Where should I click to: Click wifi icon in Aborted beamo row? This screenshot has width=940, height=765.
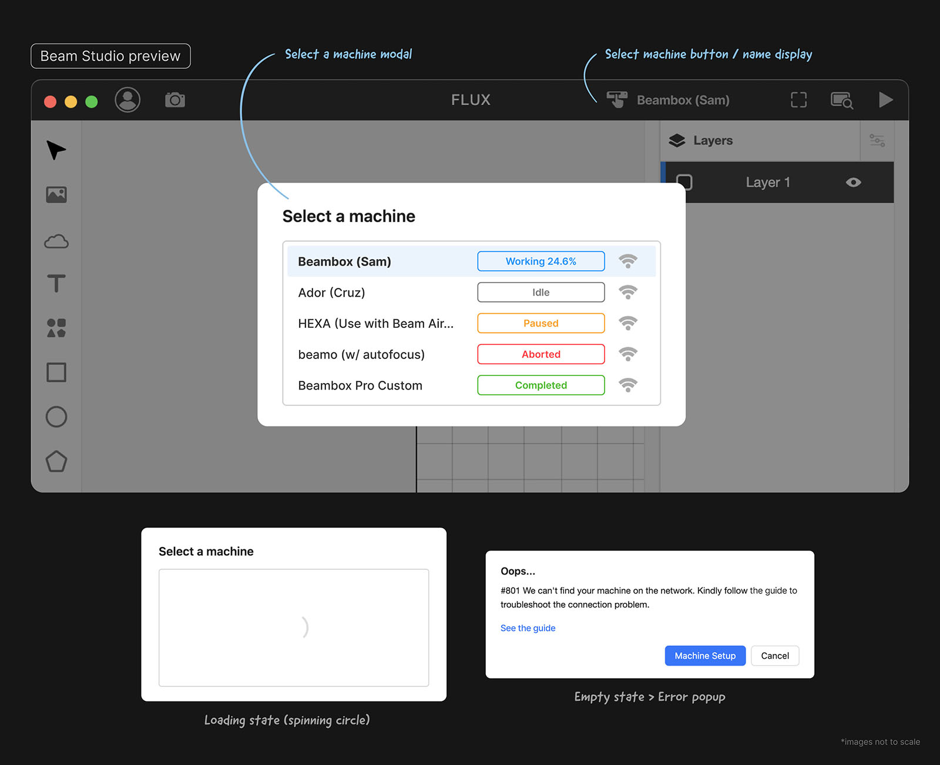(x=628, y=354)
